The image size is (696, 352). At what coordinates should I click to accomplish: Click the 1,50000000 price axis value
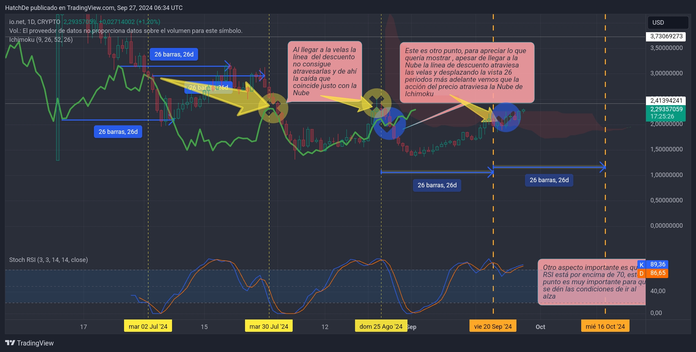tap(667, 149)
